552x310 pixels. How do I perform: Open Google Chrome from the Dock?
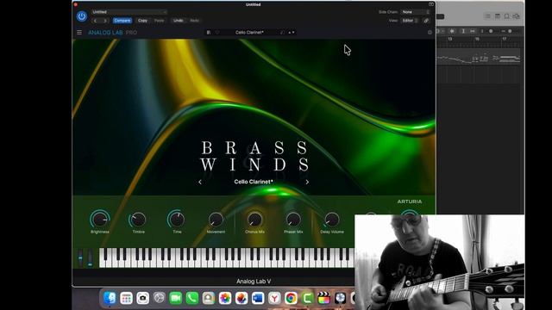(x=291, y=298)
